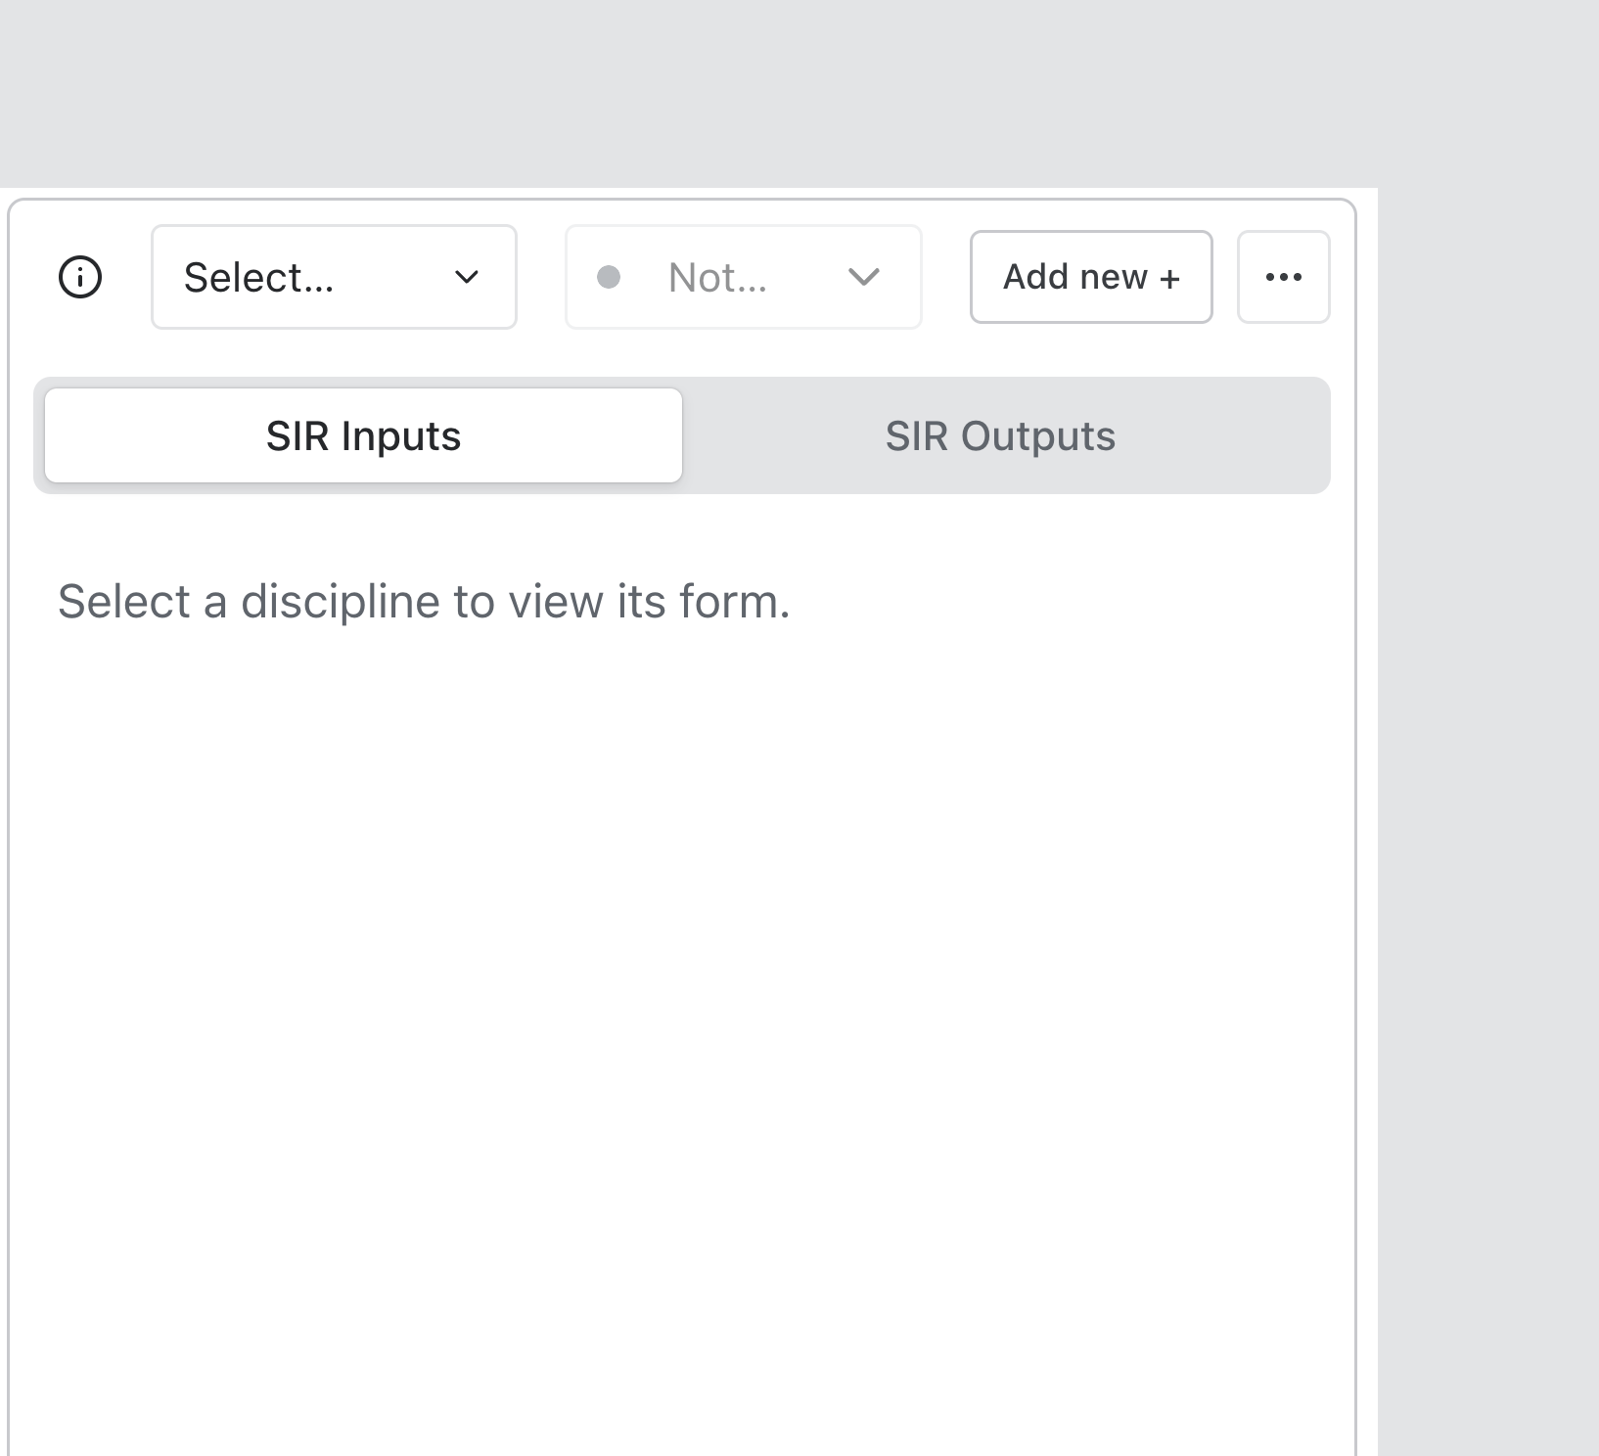Switch to the SIR Outputs tab
Screen dimensions: 1599x1456
[999, 435]
